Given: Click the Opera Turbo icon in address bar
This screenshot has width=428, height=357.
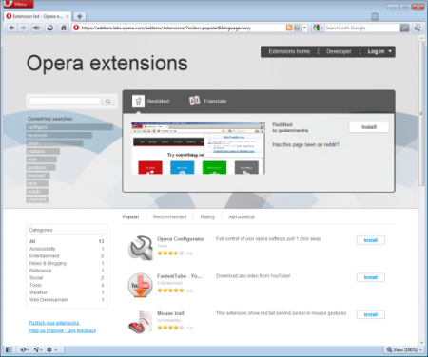Looking at the screenshot, I should tap(297, 28).
